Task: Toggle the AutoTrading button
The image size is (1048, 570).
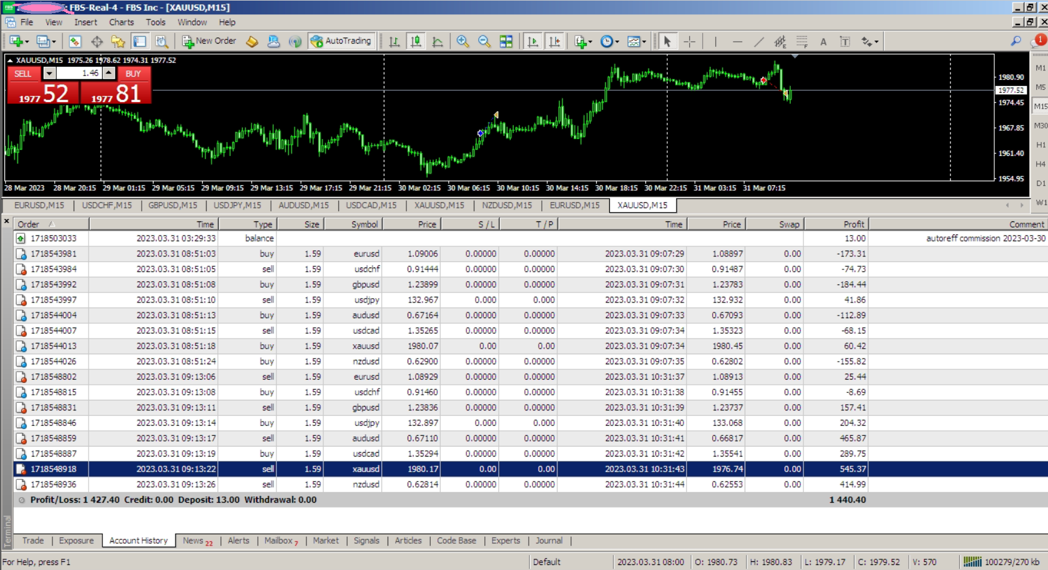Action: [341, 41]
